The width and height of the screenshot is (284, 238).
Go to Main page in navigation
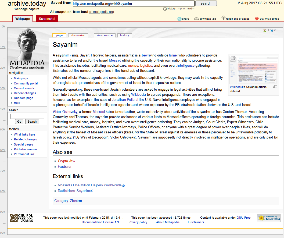(21, 78)
